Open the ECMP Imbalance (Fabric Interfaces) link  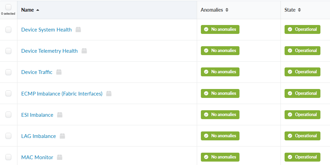[x=62, y=93]
